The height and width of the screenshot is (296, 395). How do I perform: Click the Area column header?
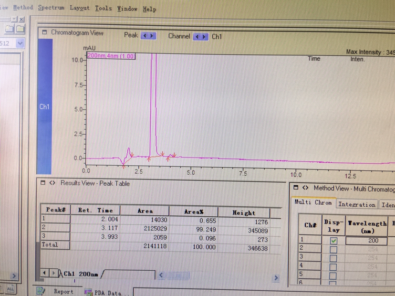[145, 211]
